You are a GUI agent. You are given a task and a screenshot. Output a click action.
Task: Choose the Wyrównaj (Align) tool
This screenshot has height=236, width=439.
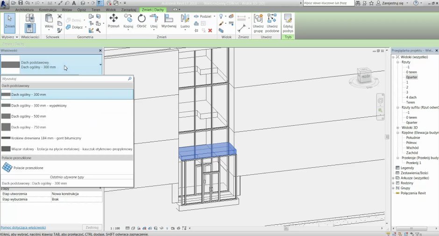(x=169, y=19)
